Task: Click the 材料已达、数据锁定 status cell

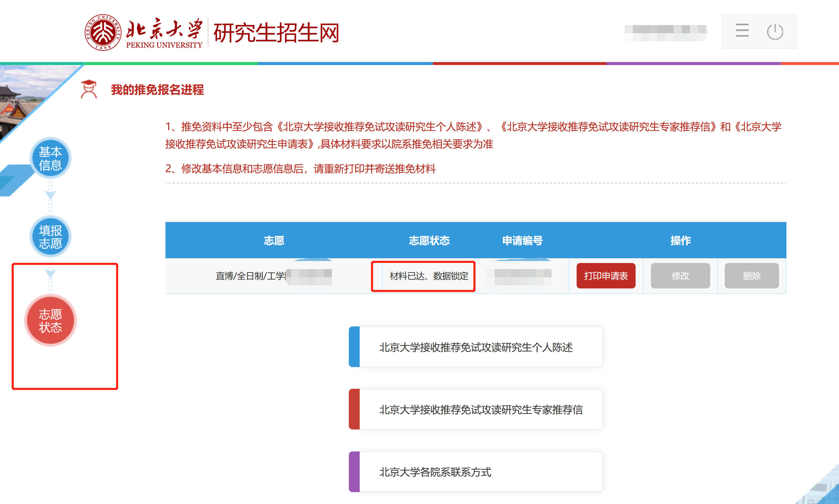Action: coord(429,276)
